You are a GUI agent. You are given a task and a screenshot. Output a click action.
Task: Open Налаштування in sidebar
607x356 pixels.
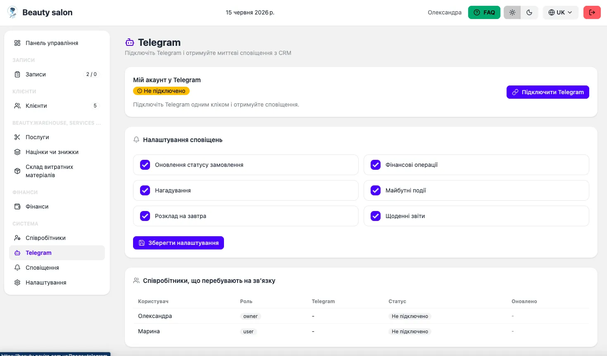pyautogui.click(x=57, y=282)
